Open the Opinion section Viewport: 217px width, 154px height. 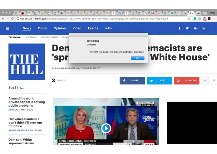pos(60,28)
